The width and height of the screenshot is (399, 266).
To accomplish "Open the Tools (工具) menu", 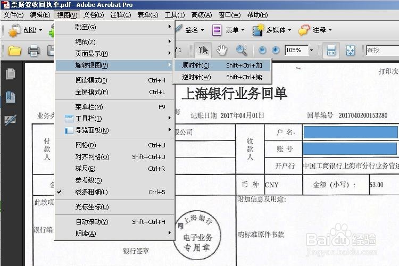I will coord(174,15).
